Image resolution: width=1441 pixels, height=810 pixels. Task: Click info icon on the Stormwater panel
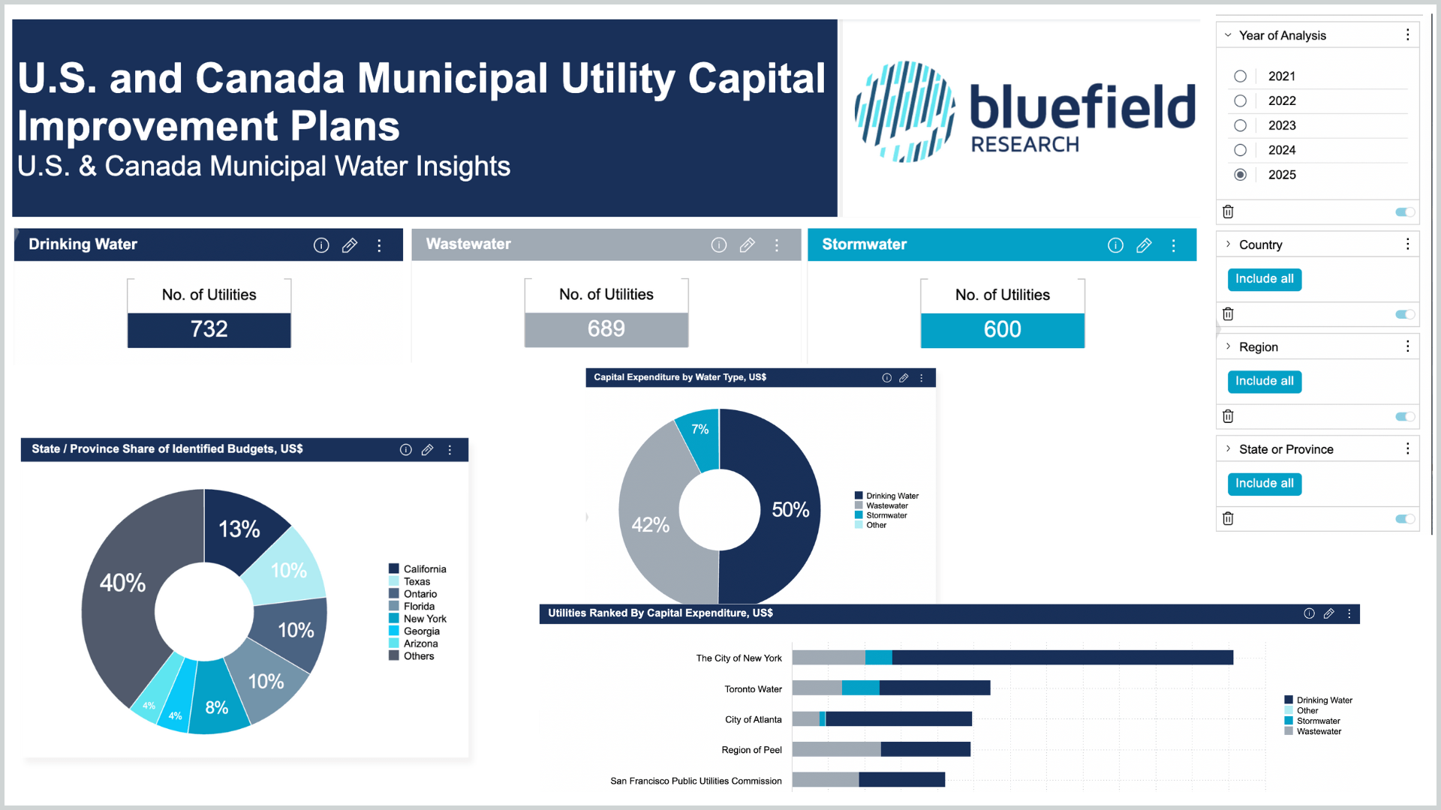tap(1115, 245)
